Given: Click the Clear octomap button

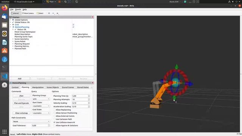Looking at the screenshot, I should click(x=22, y=113).
